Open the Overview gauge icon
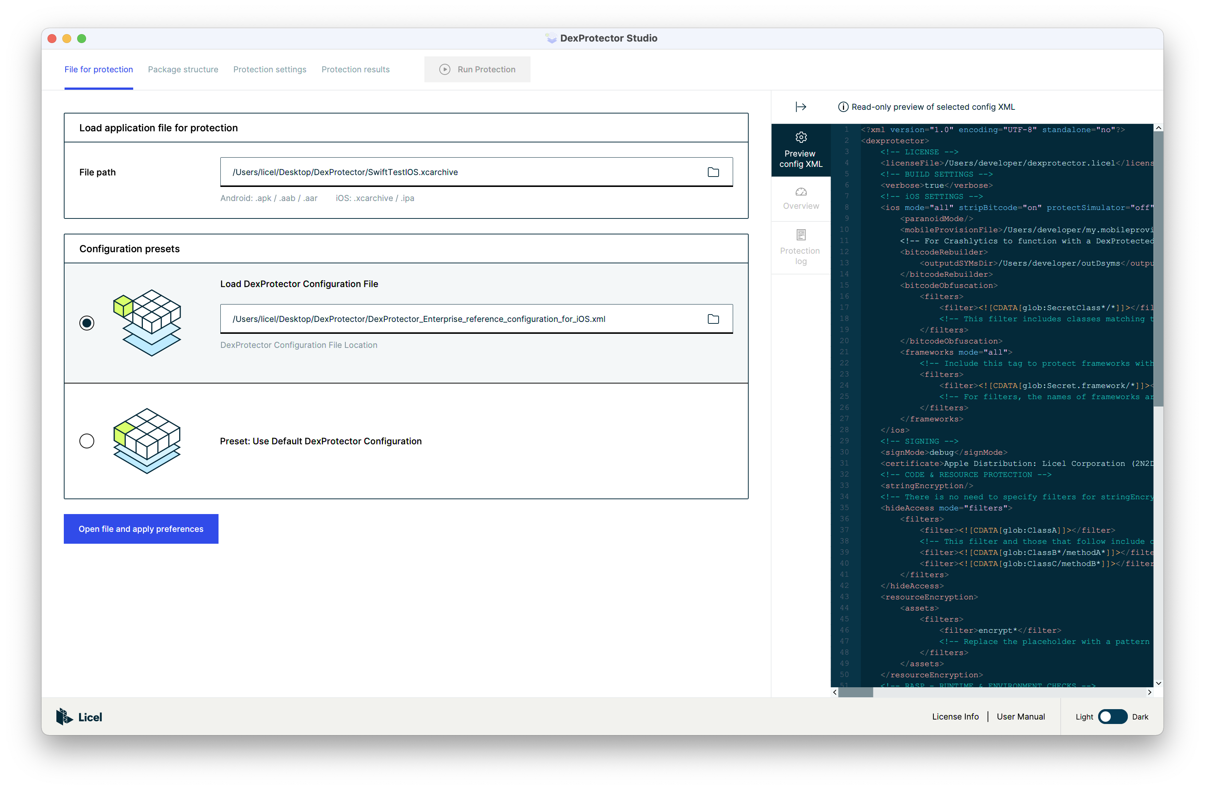Image resolution: width=1205 pixels, height=790 pixels. pyautogui.click(x=801, y=192)
